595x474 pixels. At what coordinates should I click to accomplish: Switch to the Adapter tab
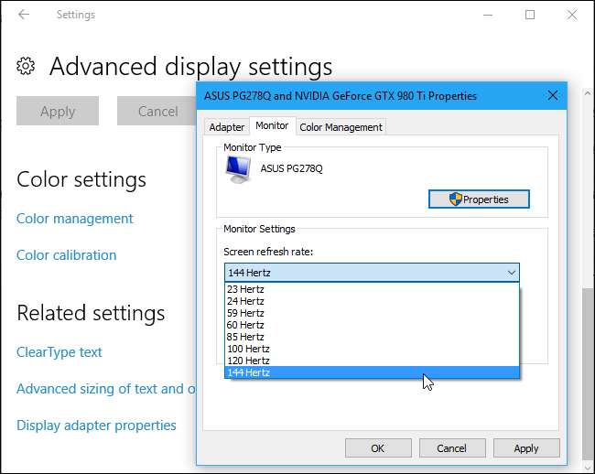point(226,127)
